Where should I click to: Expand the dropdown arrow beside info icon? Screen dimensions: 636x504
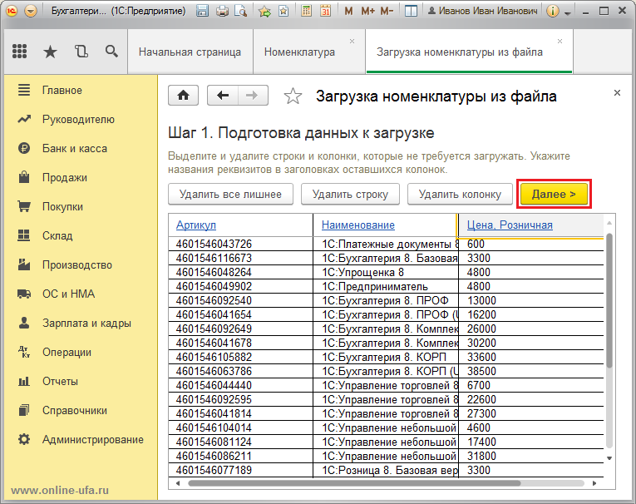568,12
